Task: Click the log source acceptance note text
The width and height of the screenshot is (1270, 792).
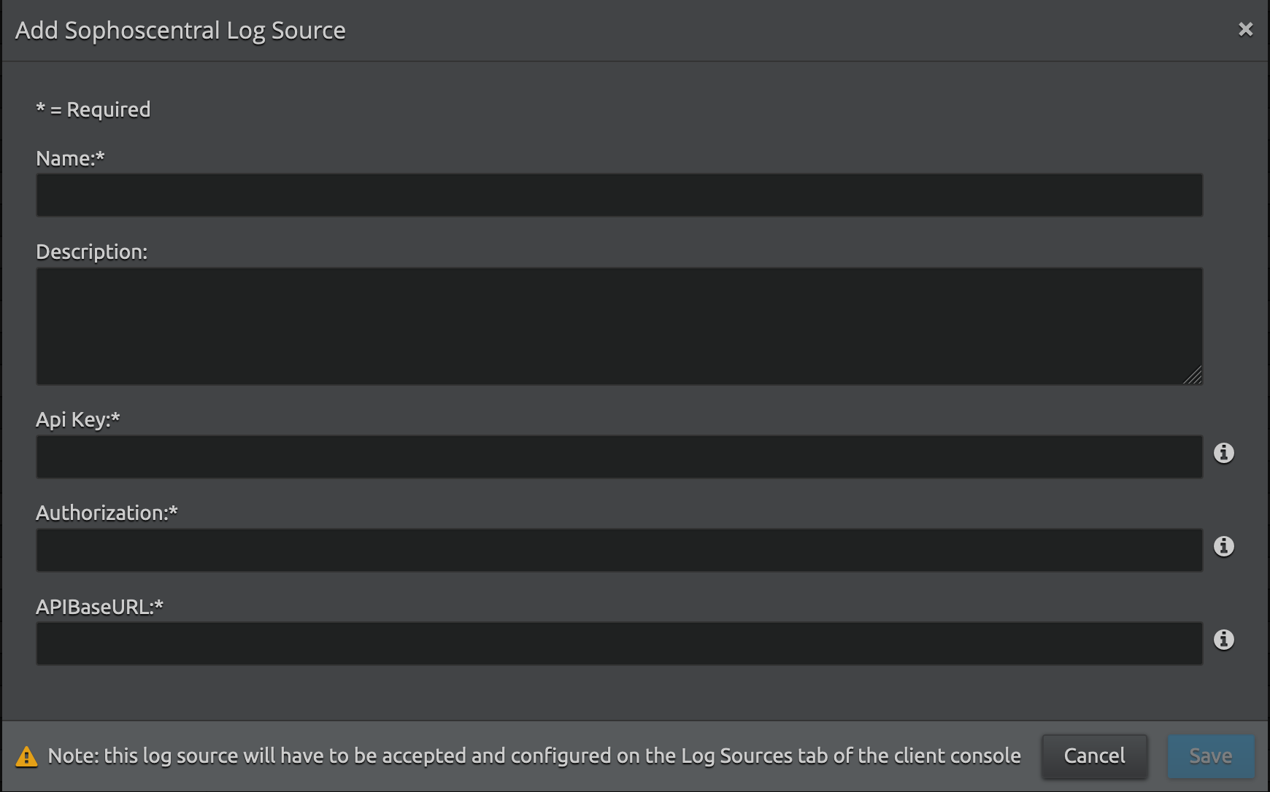Action: (534, 756)
